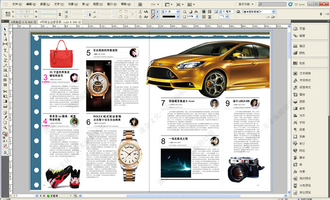
Task: Launch Bridge from the application bar icon
Action: pos(140,4)
